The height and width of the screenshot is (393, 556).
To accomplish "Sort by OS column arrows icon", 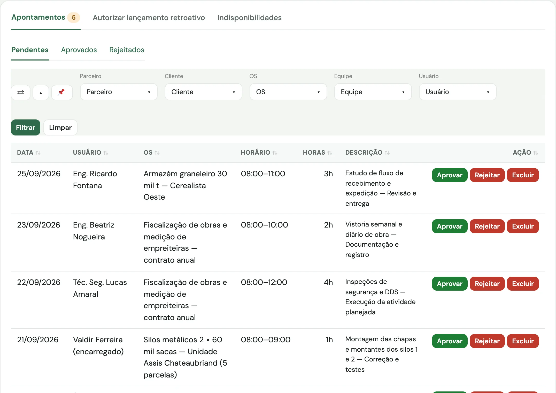I will [157, 153].
